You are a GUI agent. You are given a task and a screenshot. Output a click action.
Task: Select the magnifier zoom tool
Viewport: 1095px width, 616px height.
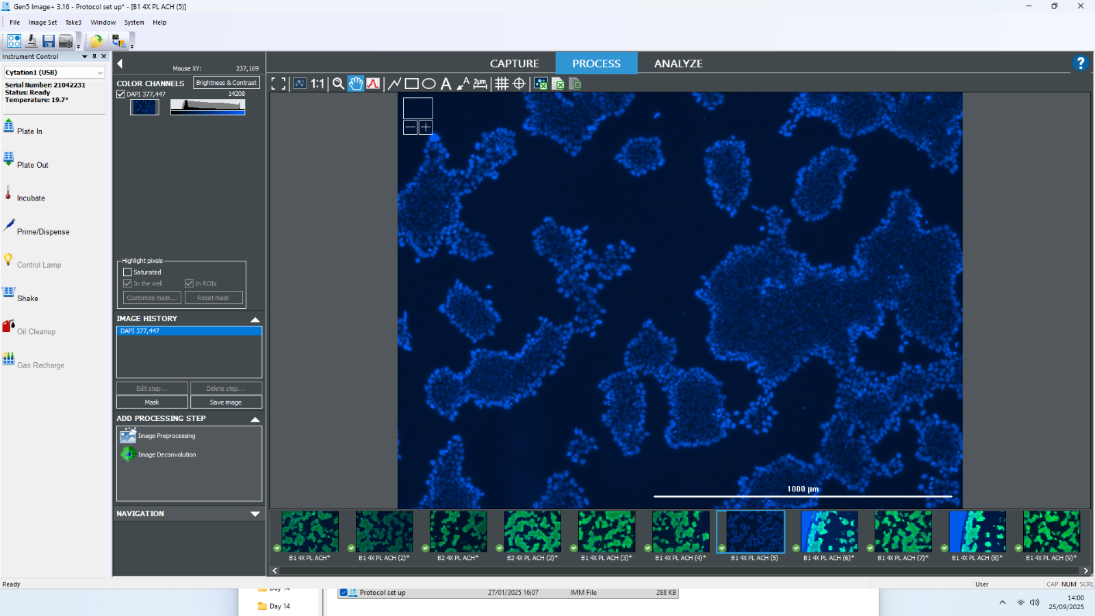click(338, 84)
